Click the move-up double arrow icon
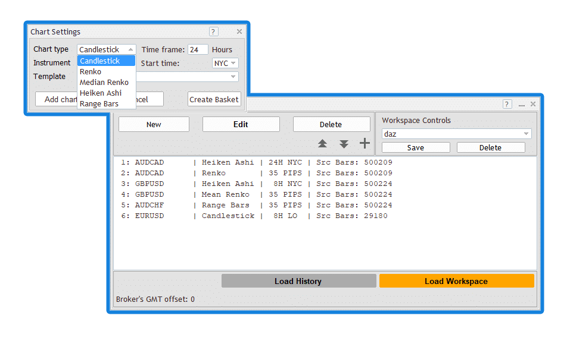The width and height of the screenshot is (570, 347). [x=322, y=144]
